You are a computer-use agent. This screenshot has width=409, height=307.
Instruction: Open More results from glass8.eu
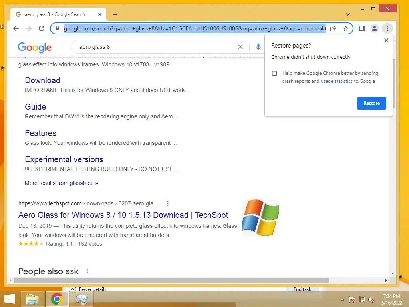[x=61, y=183]
